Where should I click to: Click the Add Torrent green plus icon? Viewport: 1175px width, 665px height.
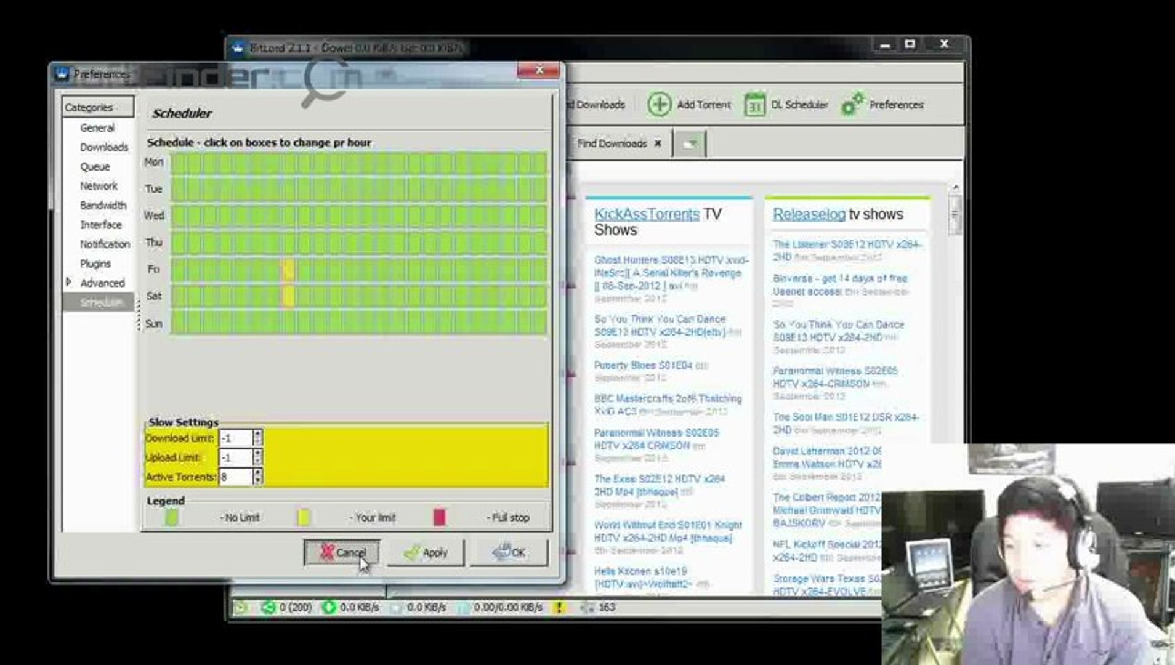659,104
